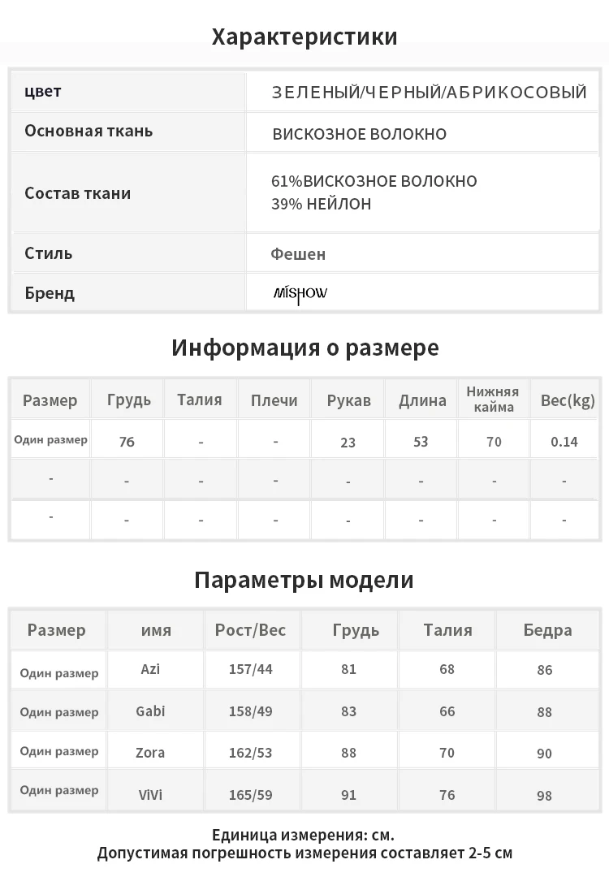609x877 pixels.
Task: Select the цвет row label
Action: coord(43,91)
